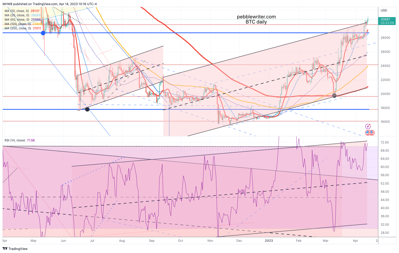Click the 52.00 RSI axis label
This screenshot has height=253, width=399.
pos(385,184)
